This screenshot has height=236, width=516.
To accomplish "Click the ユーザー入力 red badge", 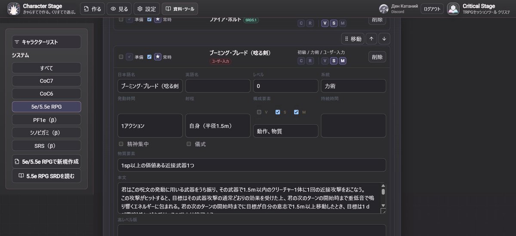I will (221, 61).
